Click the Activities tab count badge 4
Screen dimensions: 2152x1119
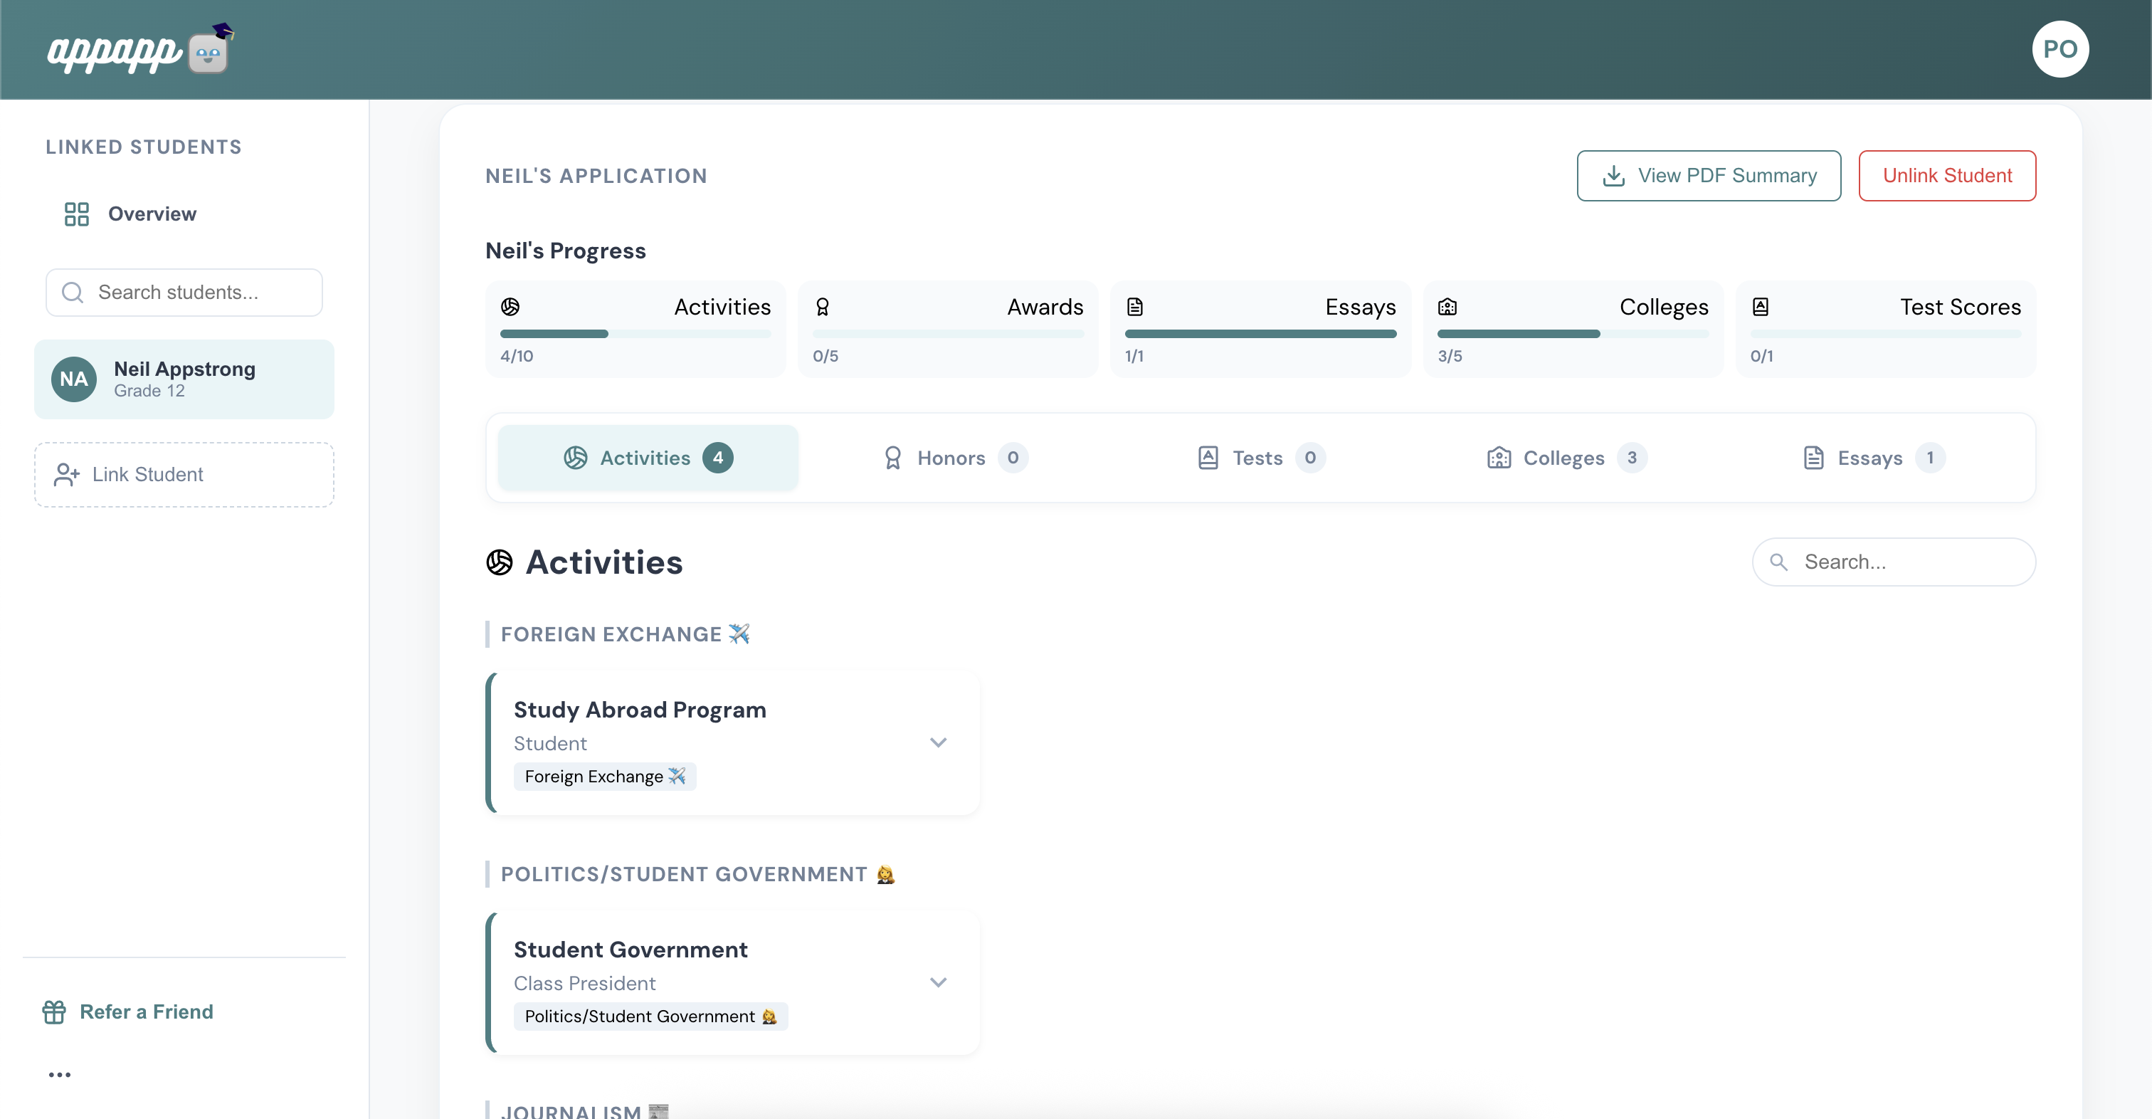tap(717, 458)
